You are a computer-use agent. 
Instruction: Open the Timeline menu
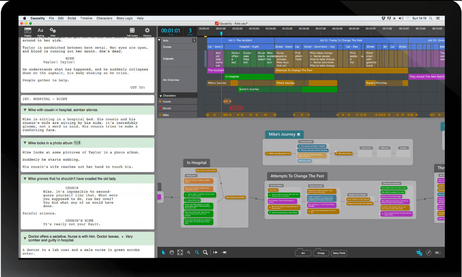[x=86, y=18]
